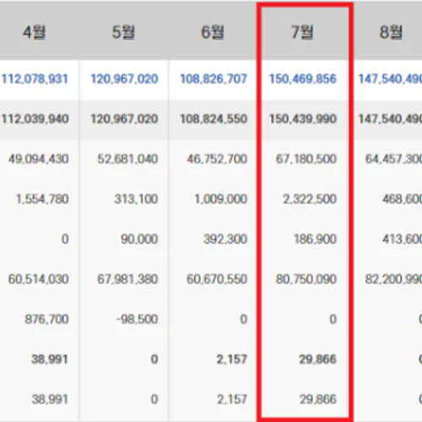422x422 pixels.
Task: Click the 150,439,990 cell in July
Action: pyautogui.click(x=303, y=119)
